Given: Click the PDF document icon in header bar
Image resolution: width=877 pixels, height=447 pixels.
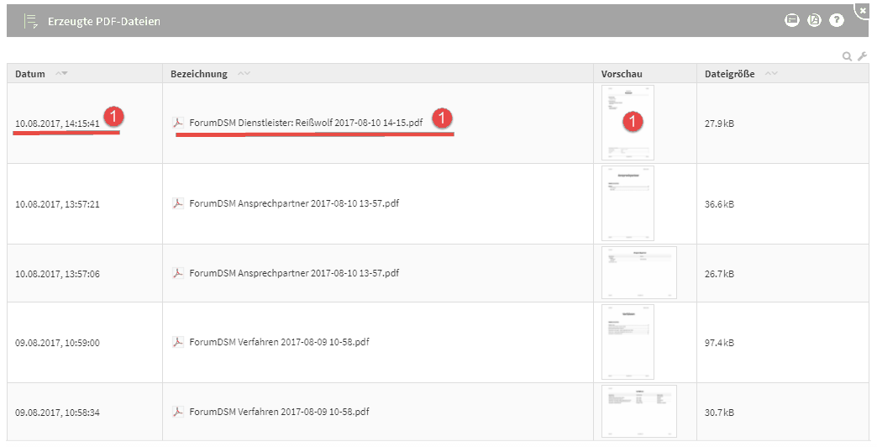Looking at the screenshot, I should click(x=814, y=20).
